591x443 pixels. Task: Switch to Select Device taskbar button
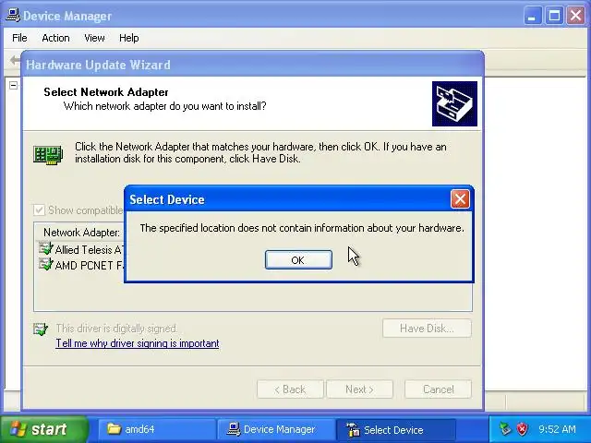395,429
